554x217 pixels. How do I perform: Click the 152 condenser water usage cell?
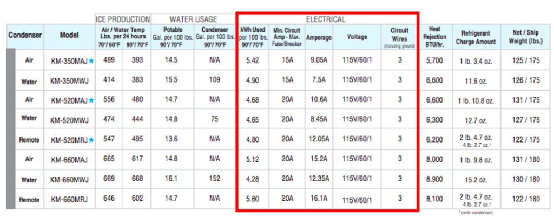[215, 179]
